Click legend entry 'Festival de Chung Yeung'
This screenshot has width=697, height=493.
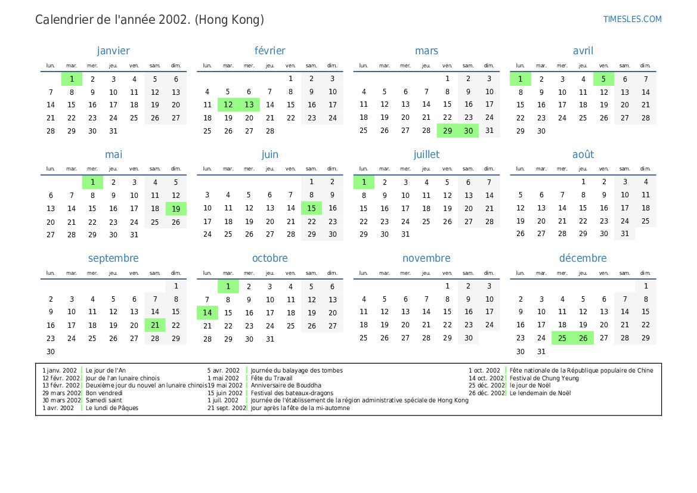pos(544,378)
